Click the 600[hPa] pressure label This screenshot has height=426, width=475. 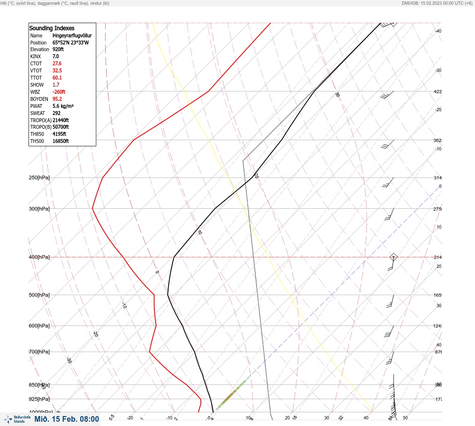pyautogui.click(x=39, y=326)
